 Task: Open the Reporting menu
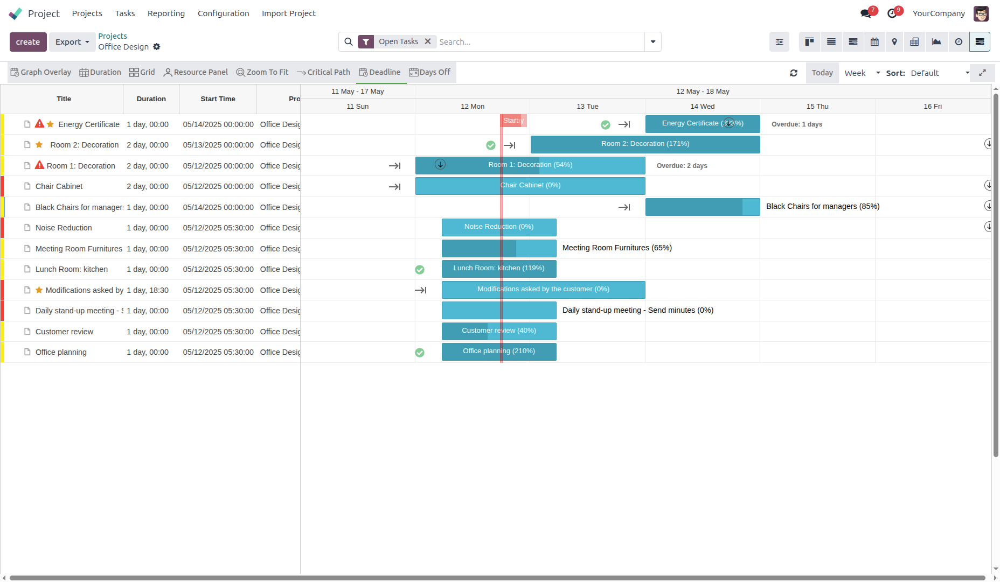tap(166, 13)
